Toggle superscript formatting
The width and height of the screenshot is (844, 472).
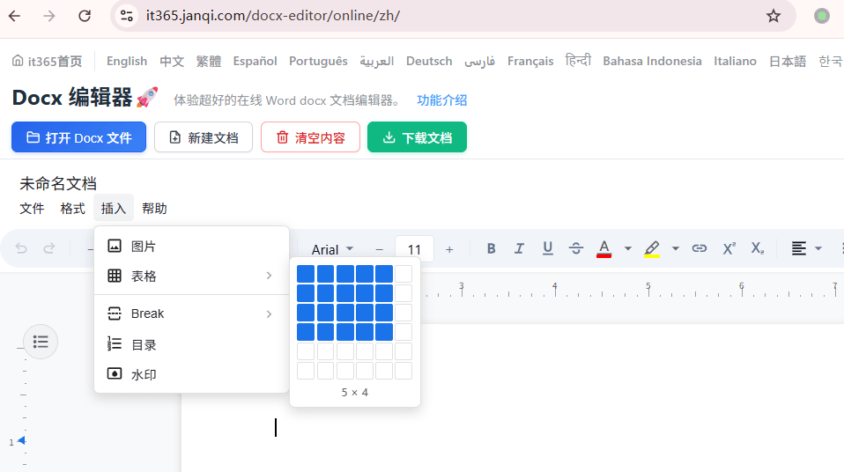point(729,248)
